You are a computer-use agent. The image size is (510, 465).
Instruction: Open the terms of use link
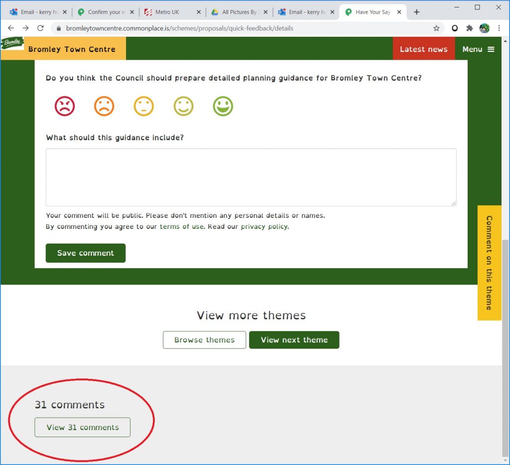point(181,226)
